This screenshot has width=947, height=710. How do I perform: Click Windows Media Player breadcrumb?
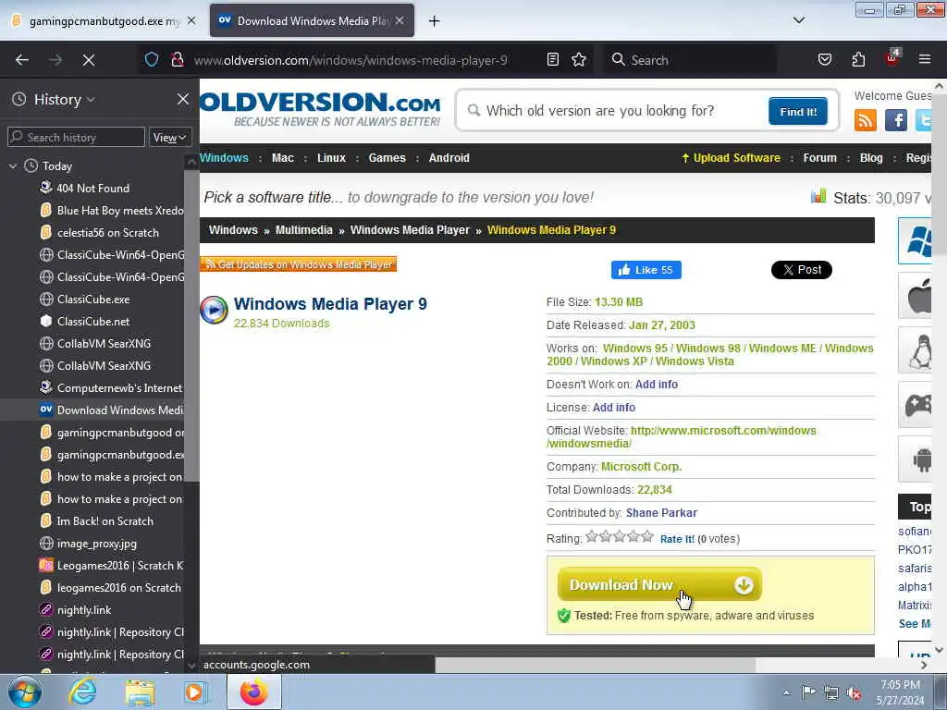tap(410, 230)
